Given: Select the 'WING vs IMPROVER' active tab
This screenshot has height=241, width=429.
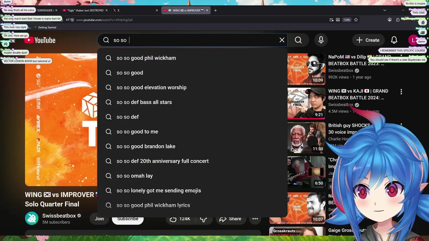Looking at the screenshot, I should (186, 10).
